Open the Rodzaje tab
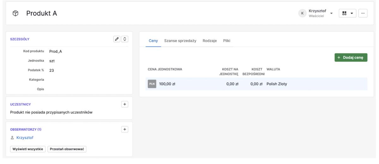This screenshot has width=379, height=164. coord(209,41)
